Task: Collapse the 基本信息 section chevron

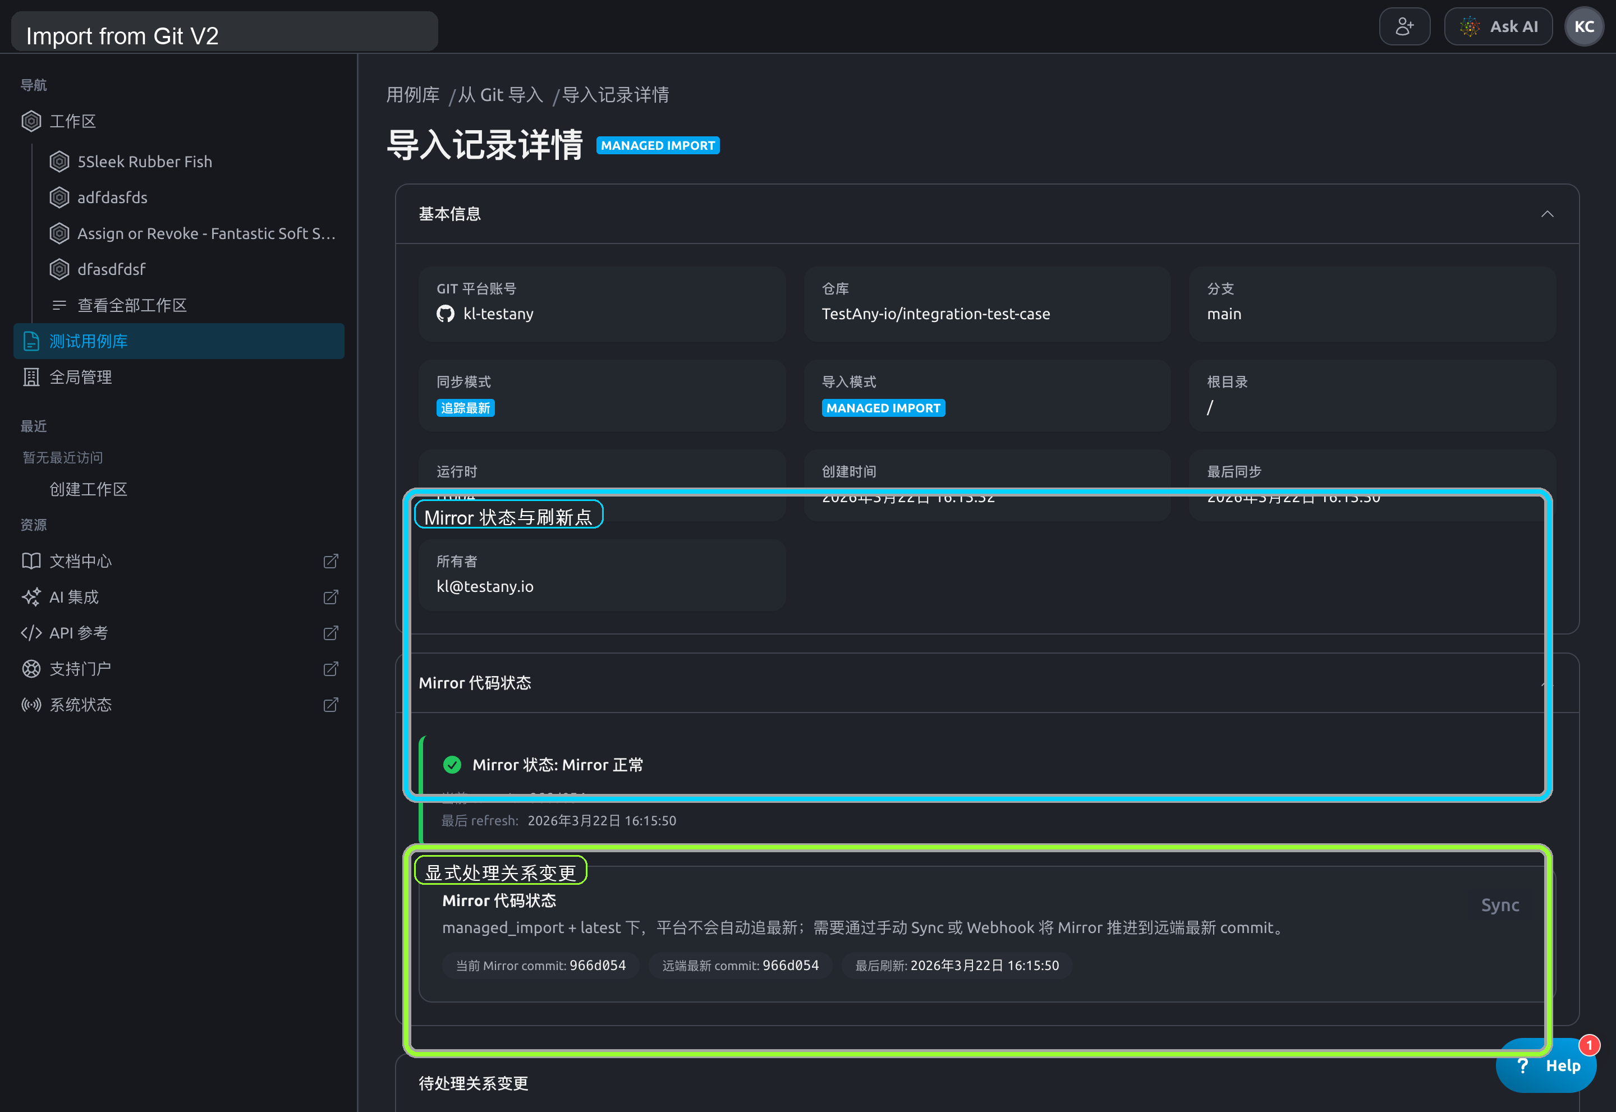Action: pos(1547,214)
